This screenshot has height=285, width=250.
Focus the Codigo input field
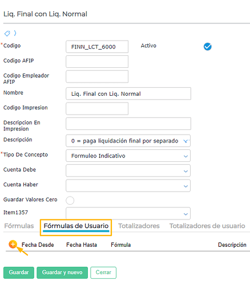97,47
